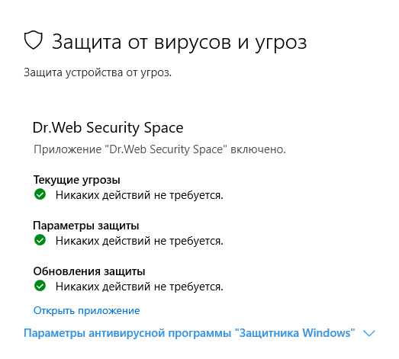This screenshot has width=399, height=359.
Task: Select the Текущие угрозы section heading
Action: (x=76, y=180)
